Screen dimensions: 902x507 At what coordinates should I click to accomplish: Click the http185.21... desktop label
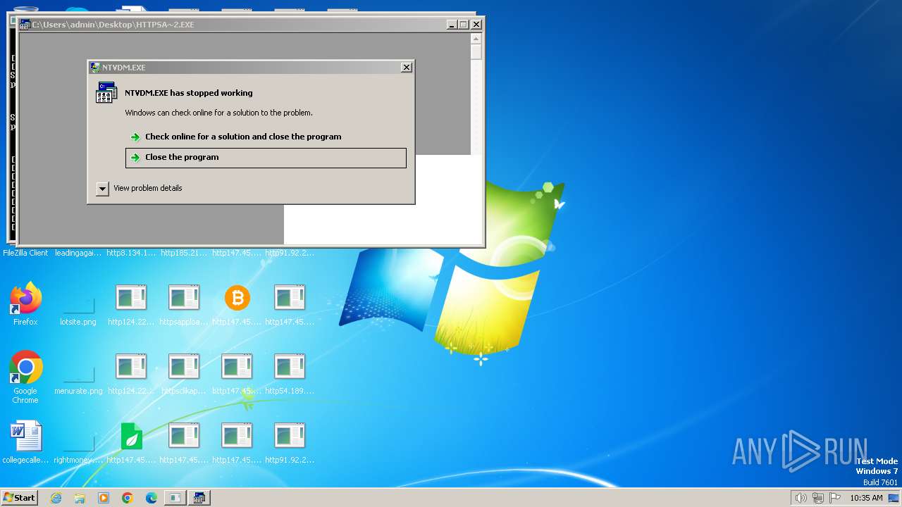coord(184,253)
